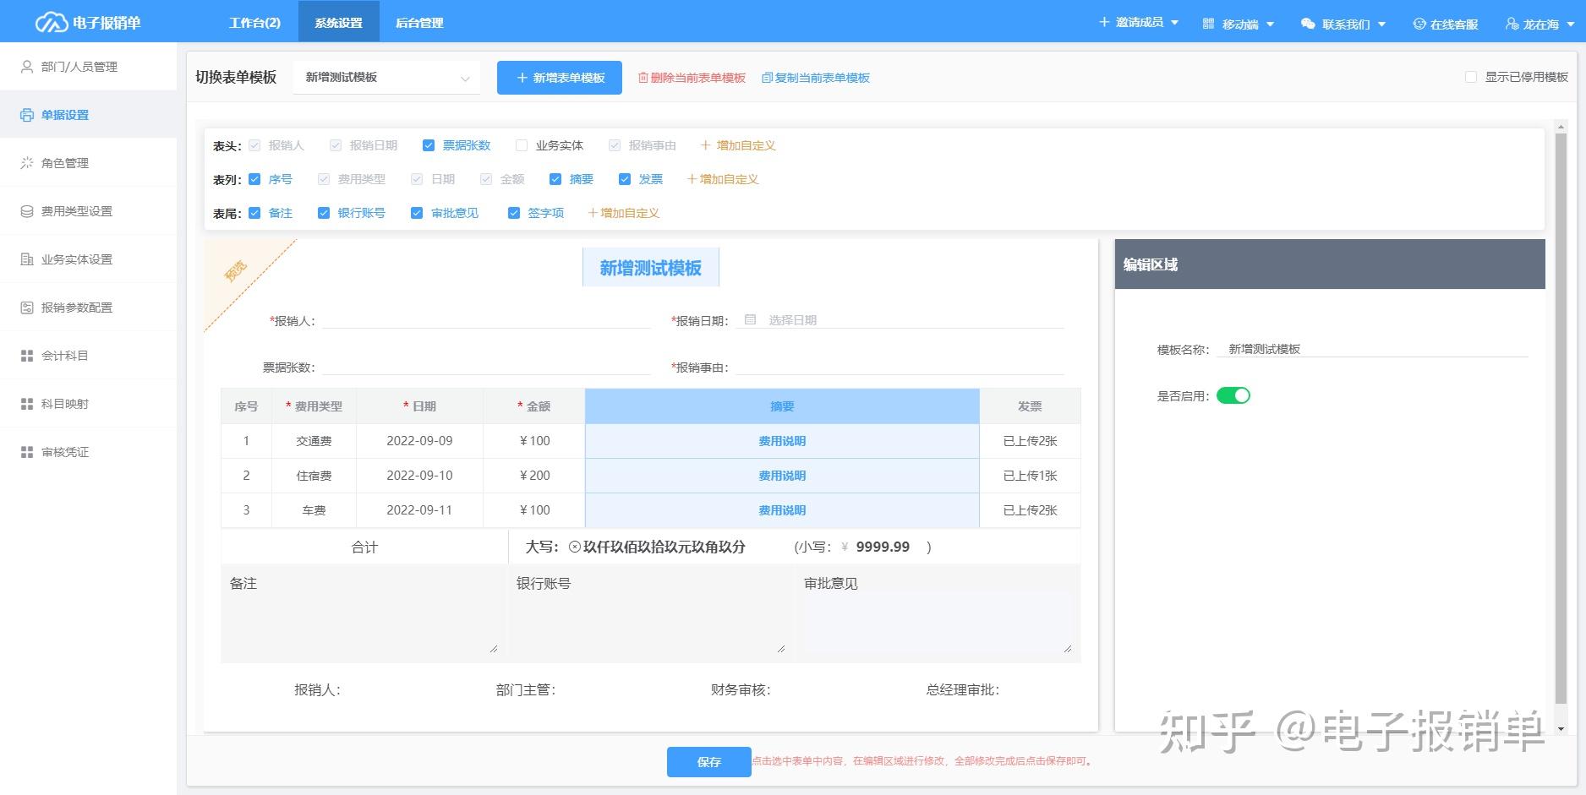Click the 删除当前表单模板 link

pyautogui.click(x=692, y=78)
